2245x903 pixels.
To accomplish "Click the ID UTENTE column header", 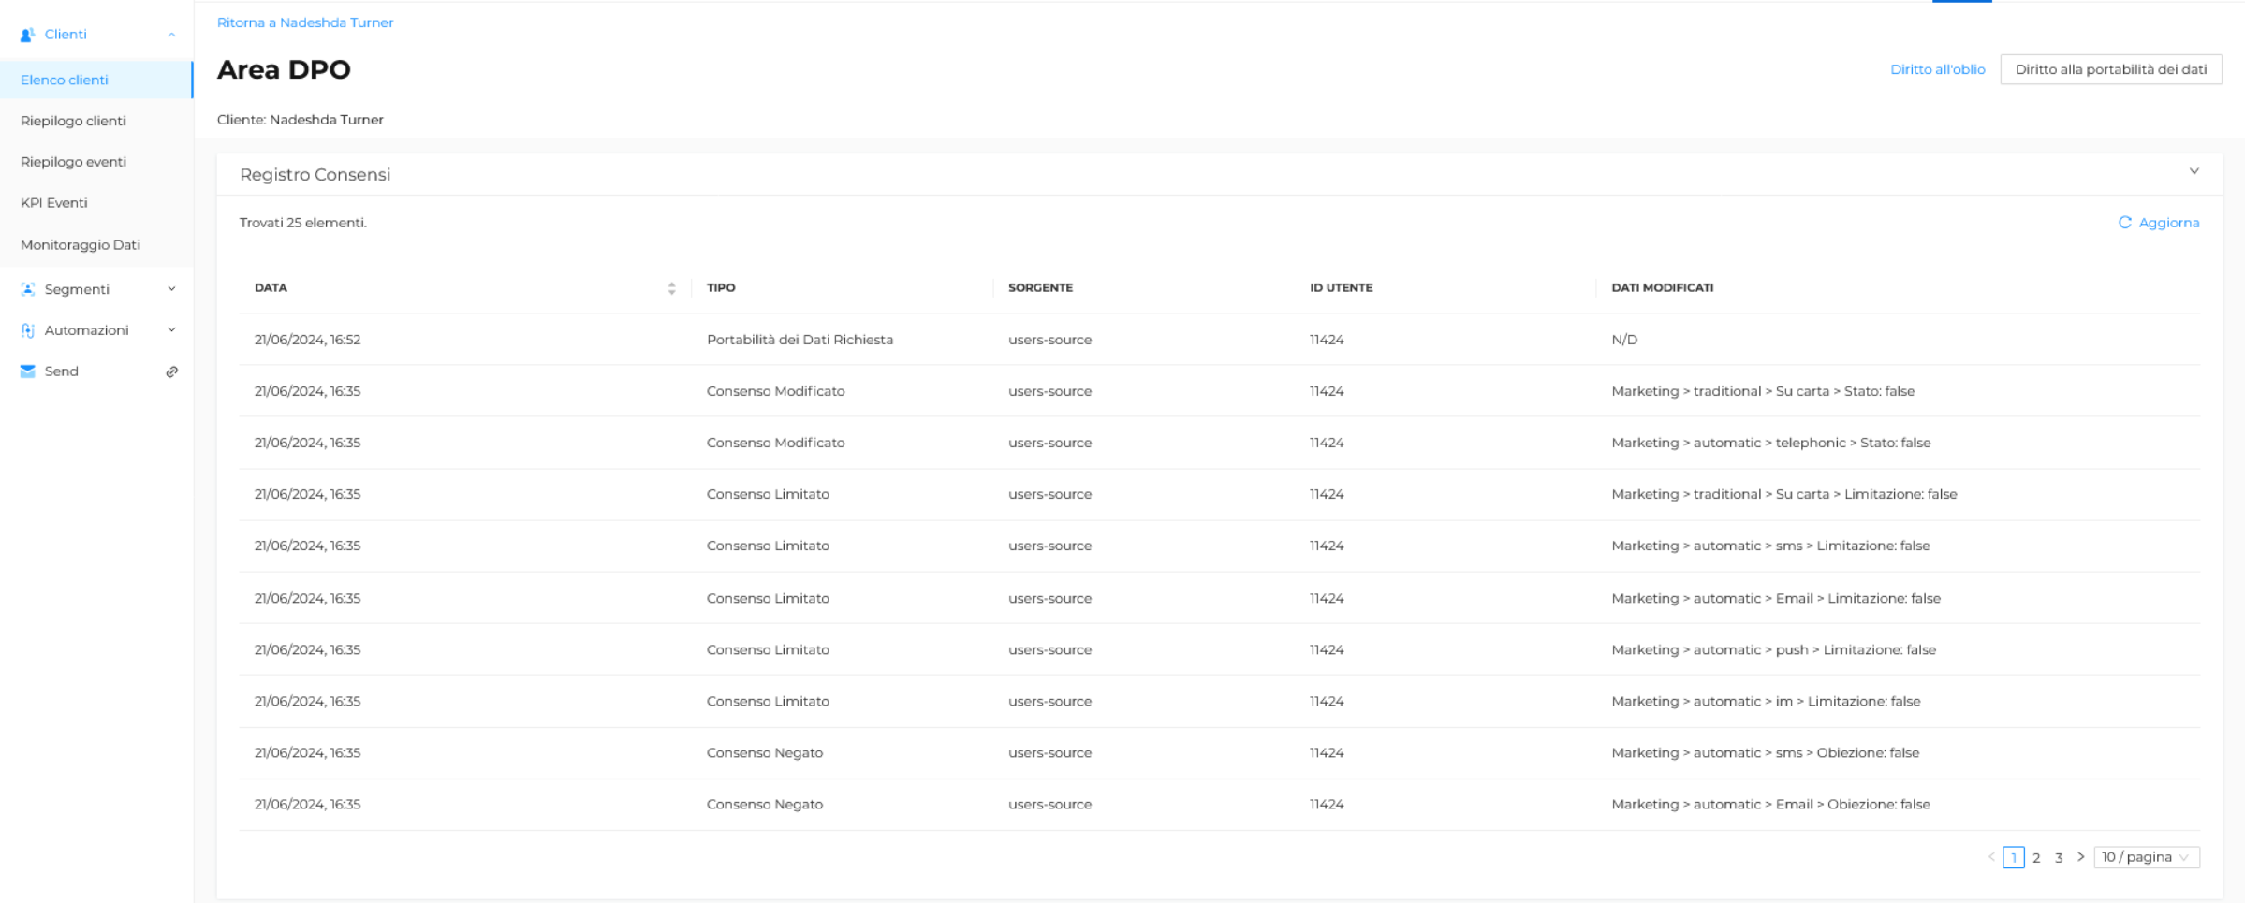I will [1341, 288].
